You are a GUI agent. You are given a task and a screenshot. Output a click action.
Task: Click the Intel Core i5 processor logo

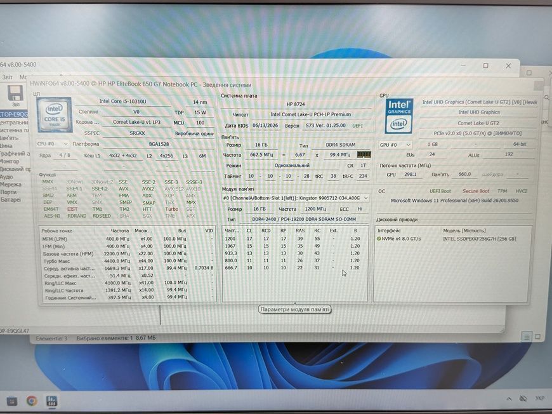(55, 114)
